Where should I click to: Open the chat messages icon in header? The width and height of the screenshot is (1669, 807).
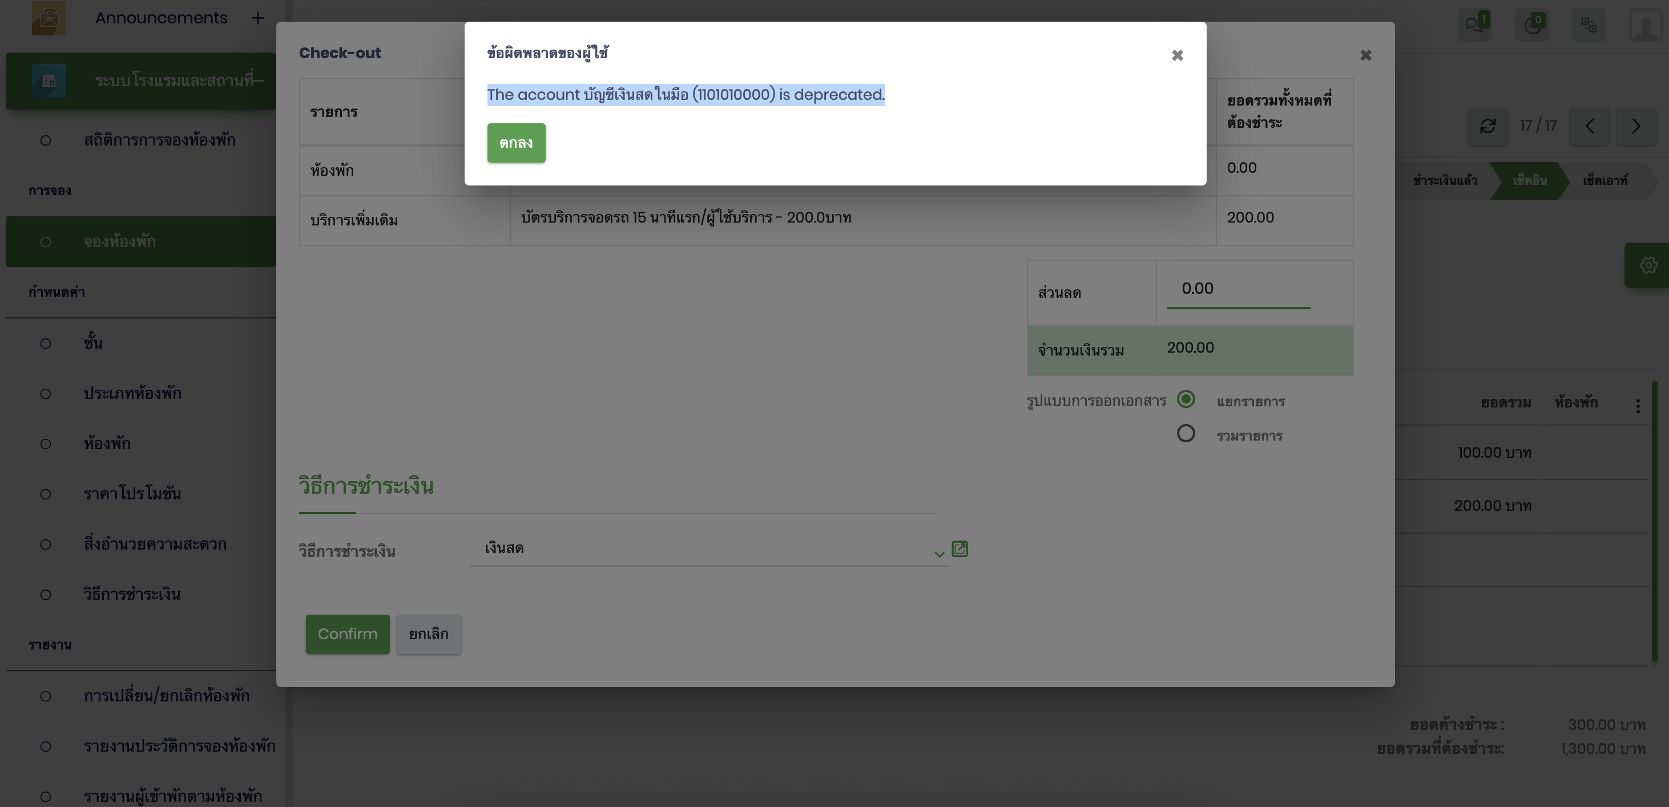1474,25
